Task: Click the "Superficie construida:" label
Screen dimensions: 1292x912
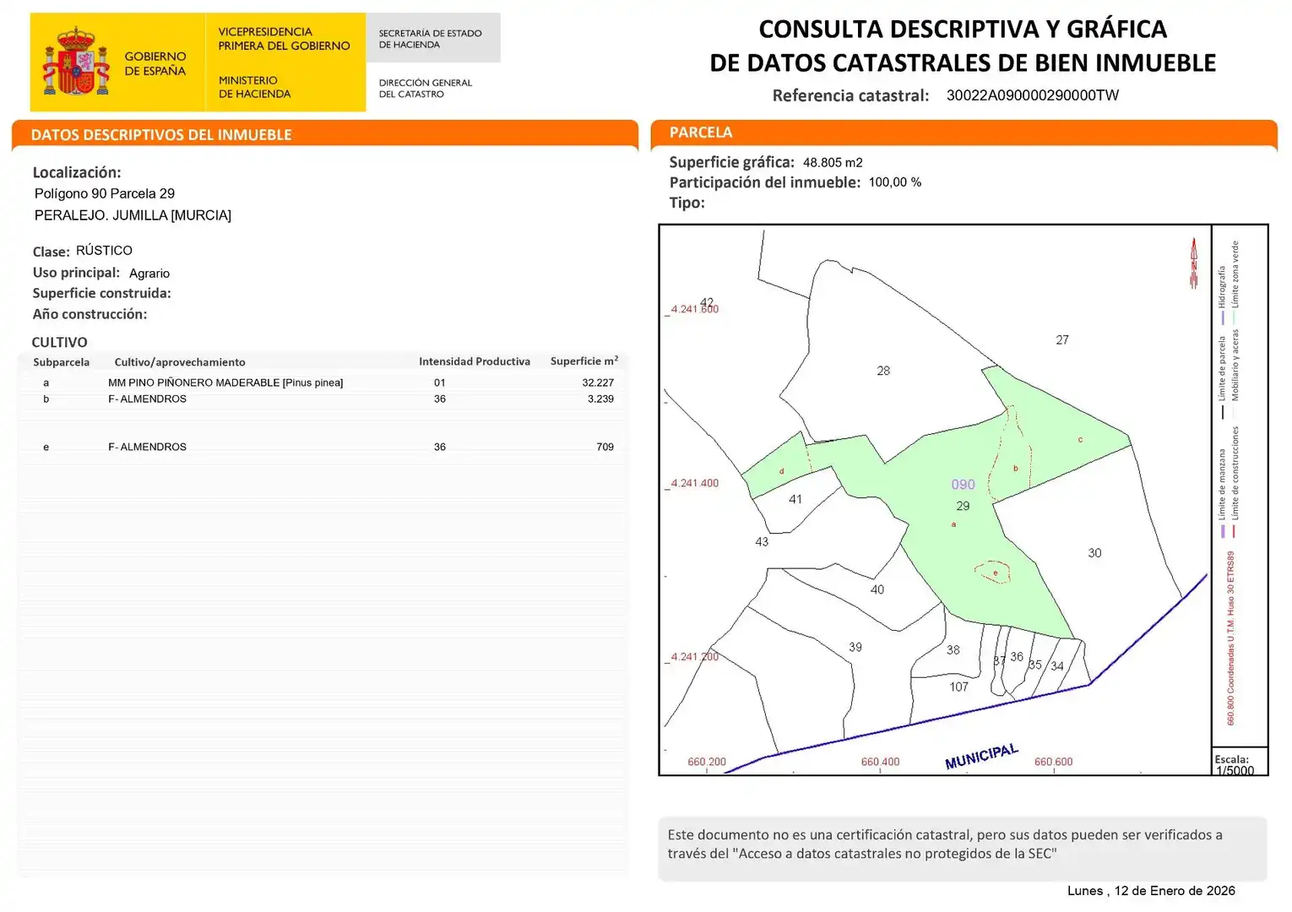Action: [101, 293]
